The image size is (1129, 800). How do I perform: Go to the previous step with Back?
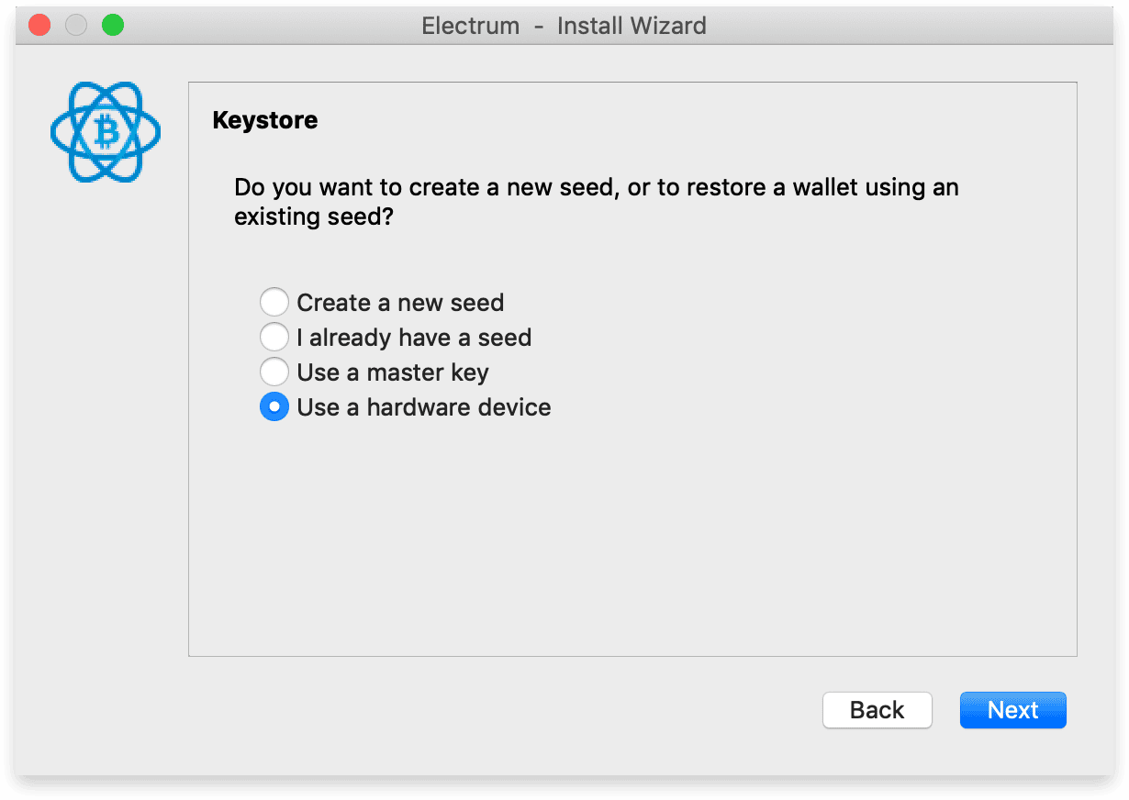tap(877, 710)
